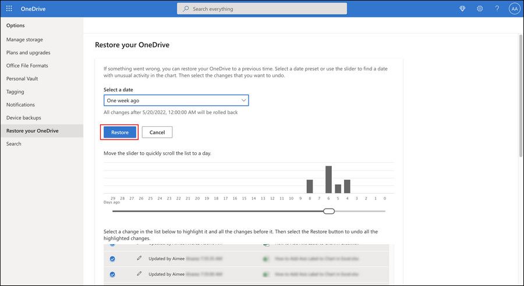
Task: Go to Manage storage
Action: (x=24, y=40)
